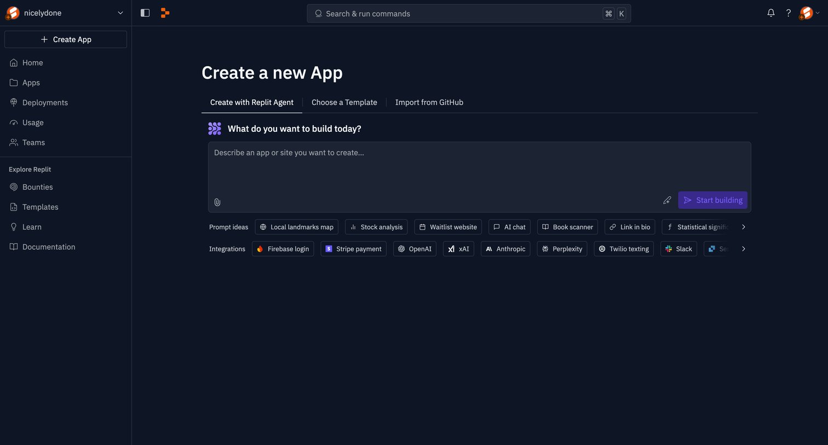The width and height of the screenshot is (828, 445).
Task: Open Documentation in sidebar
Action: click(x=66, y=247)
